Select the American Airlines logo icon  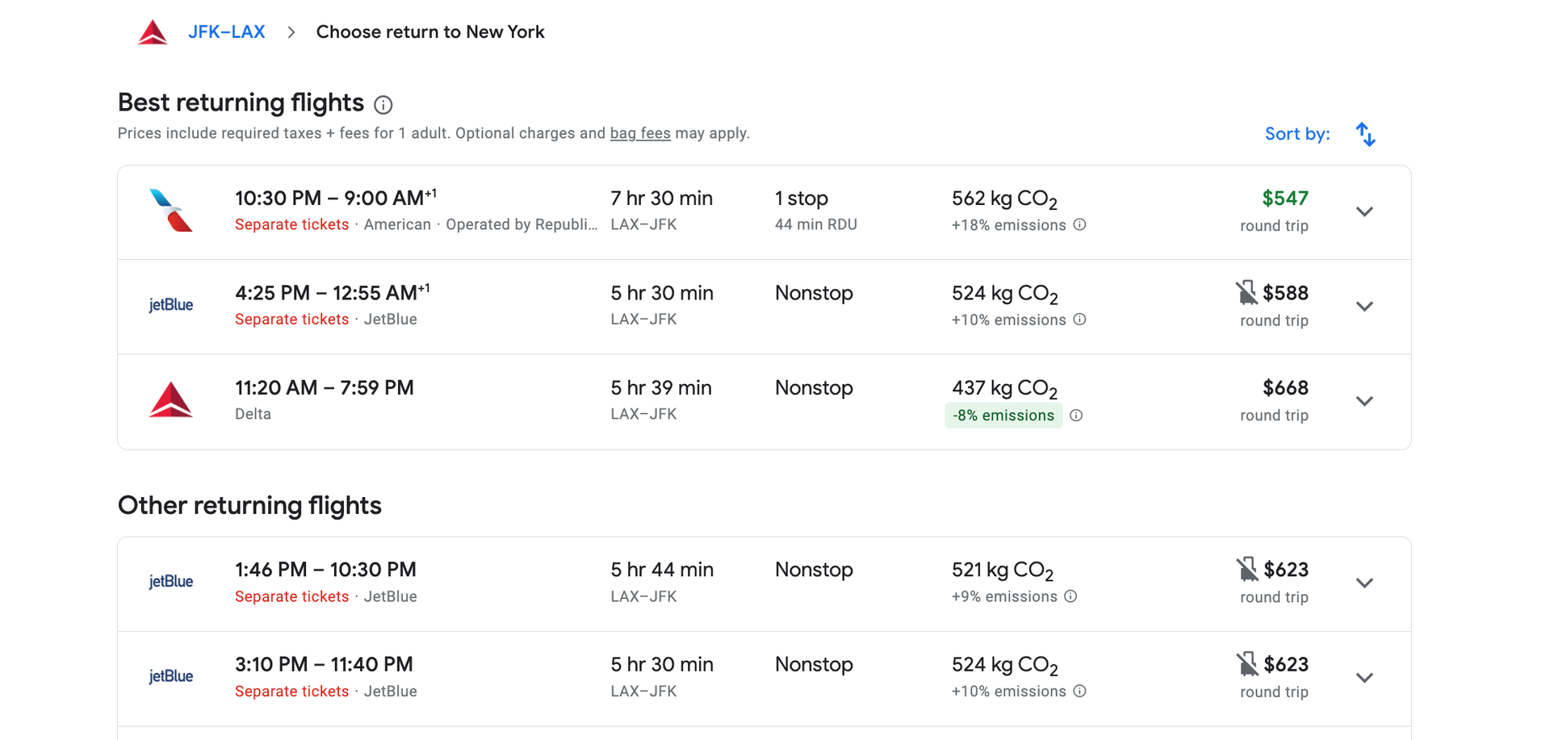click(170, 211)
